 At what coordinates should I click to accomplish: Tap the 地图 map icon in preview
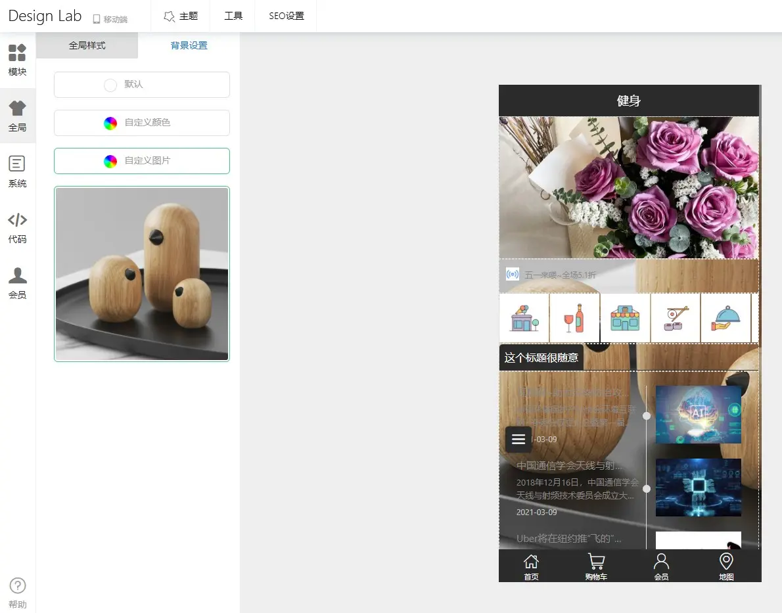point(726,566)
